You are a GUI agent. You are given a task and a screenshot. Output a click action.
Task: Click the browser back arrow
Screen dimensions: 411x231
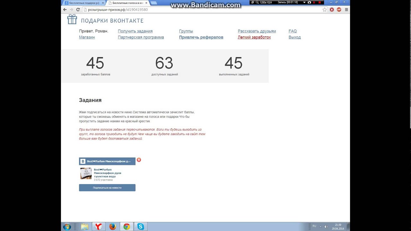pyautogui.click(x=65, y=10)
